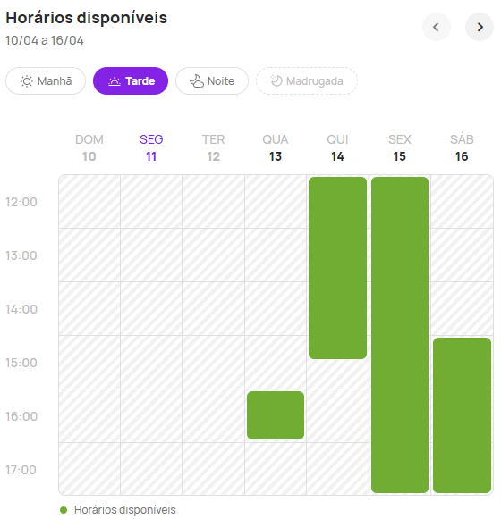Click the disabled Madrugada filter

tap(307, 80)
